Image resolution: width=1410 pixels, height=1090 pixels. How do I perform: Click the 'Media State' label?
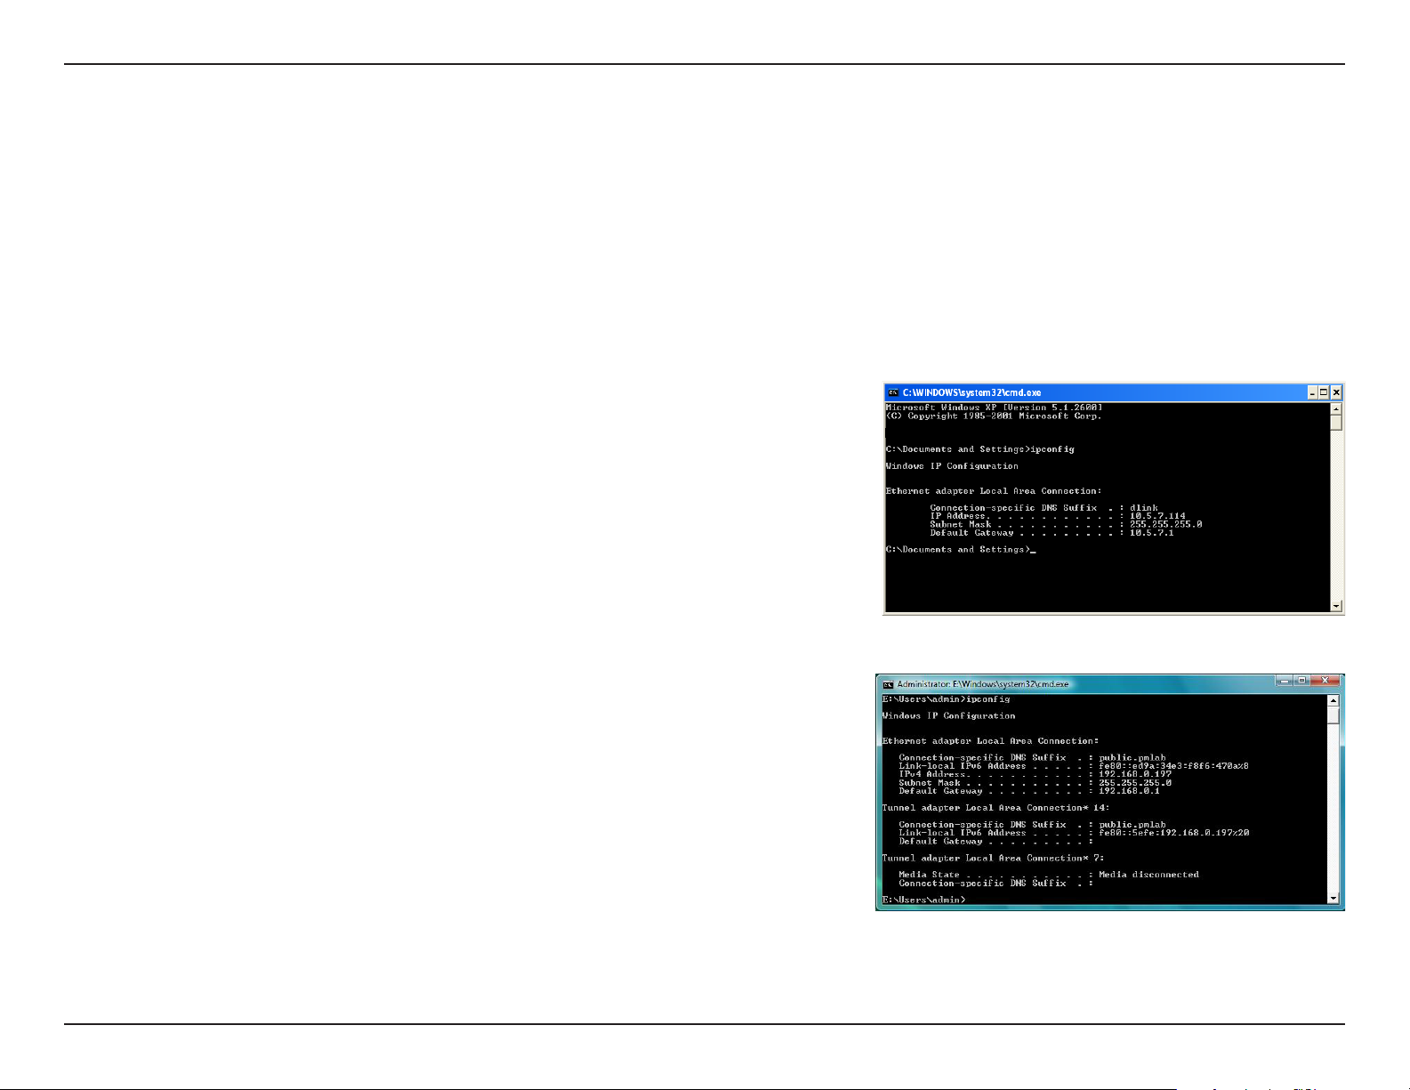pyautogui.click(x=929, y=875)
